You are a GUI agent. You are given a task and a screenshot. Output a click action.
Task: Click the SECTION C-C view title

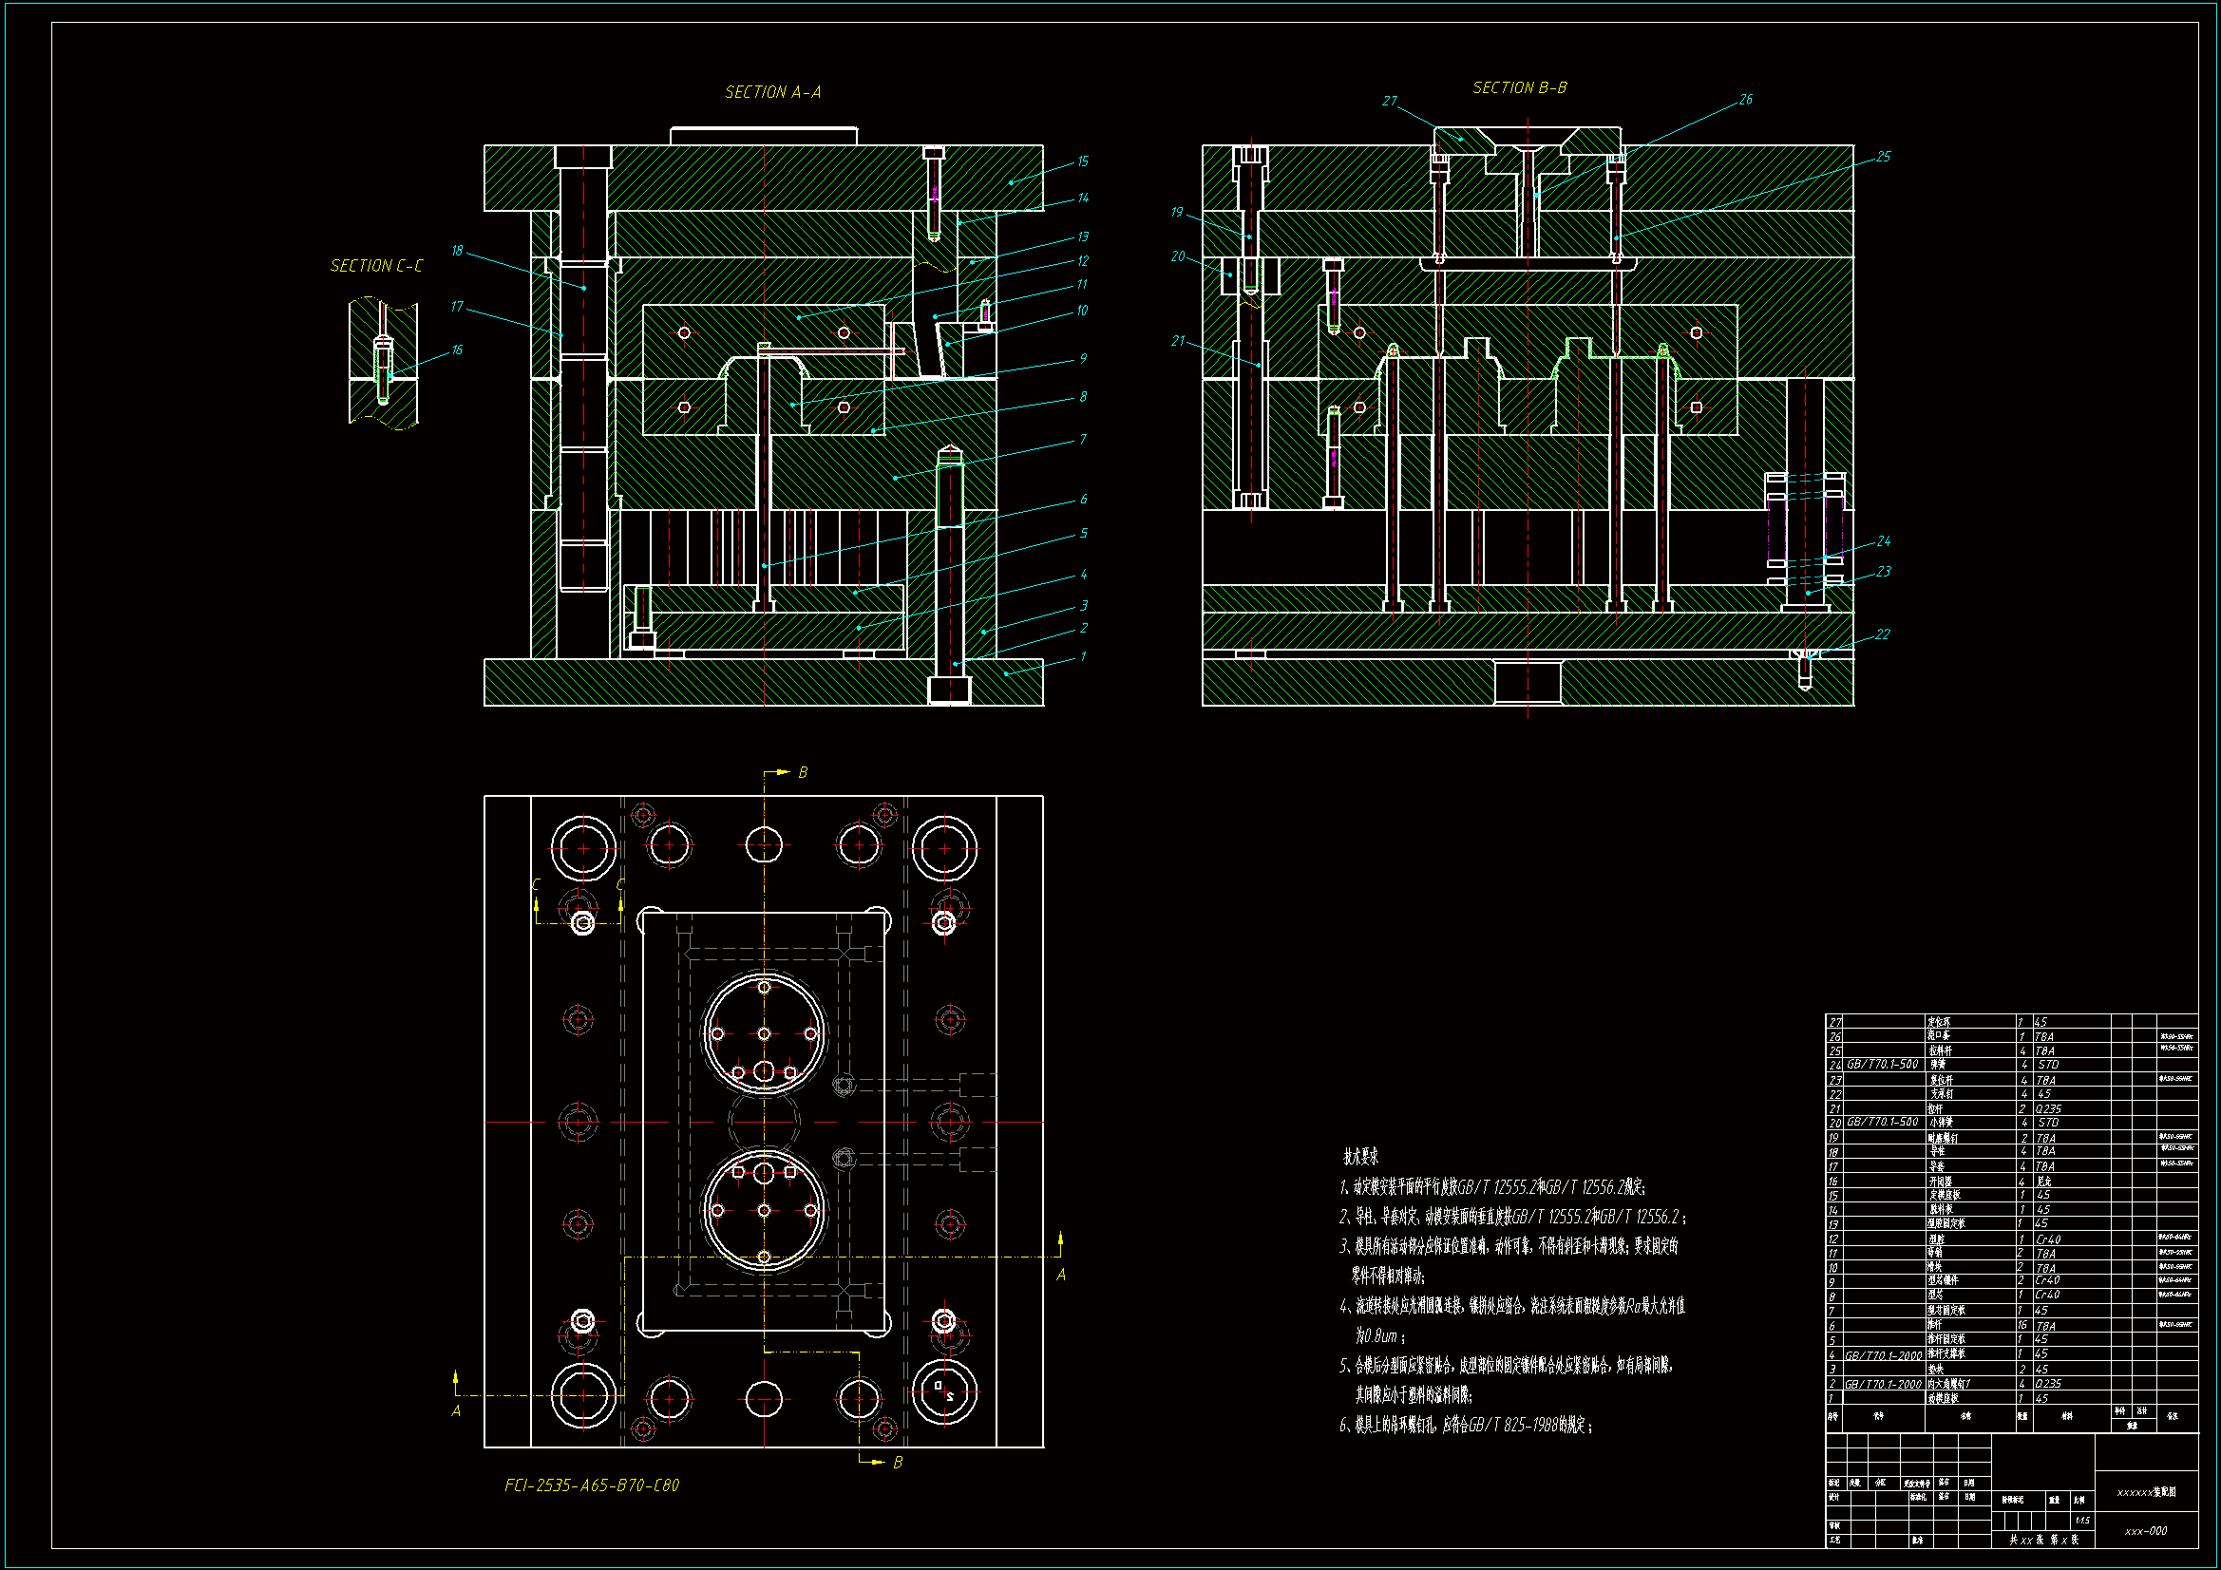coord(376,266)
